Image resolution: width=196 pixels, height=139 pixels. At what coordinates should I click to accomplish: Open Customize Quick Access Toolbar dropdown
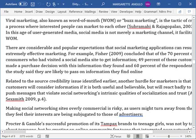63,4
